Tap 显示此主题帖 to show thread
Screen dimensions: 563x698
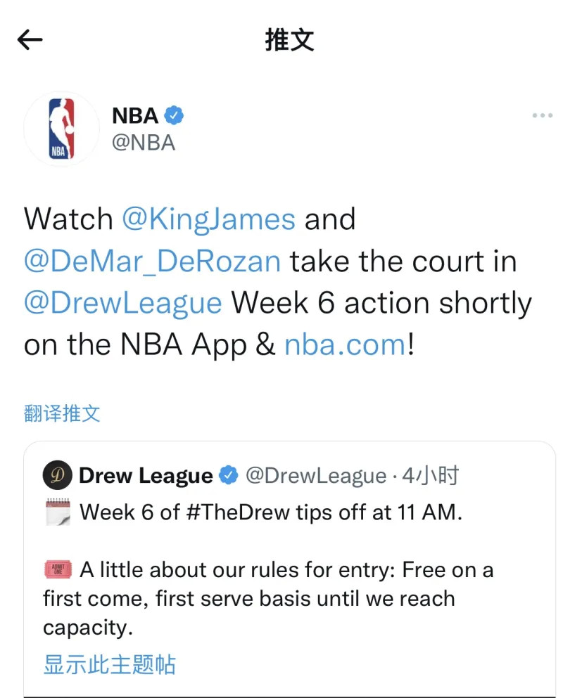click(109, 665)
